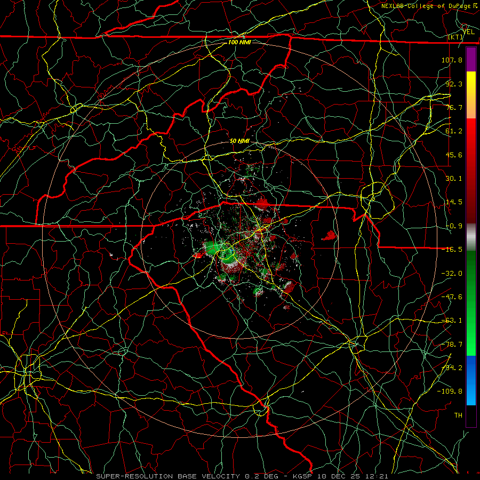480x480 pixels.
Task: Click the 107.8 scale value
Action: point(452,60)
